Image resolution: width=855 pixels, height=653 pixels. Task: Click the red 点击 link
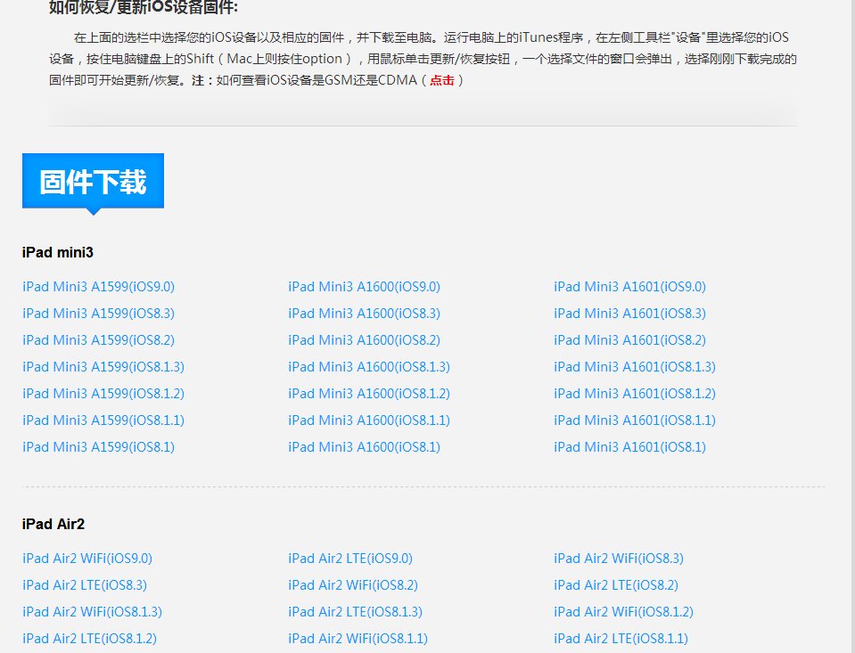pos(441,80)
